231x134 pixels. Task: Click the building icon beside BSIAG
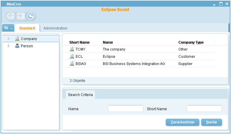tap(72, 64)
